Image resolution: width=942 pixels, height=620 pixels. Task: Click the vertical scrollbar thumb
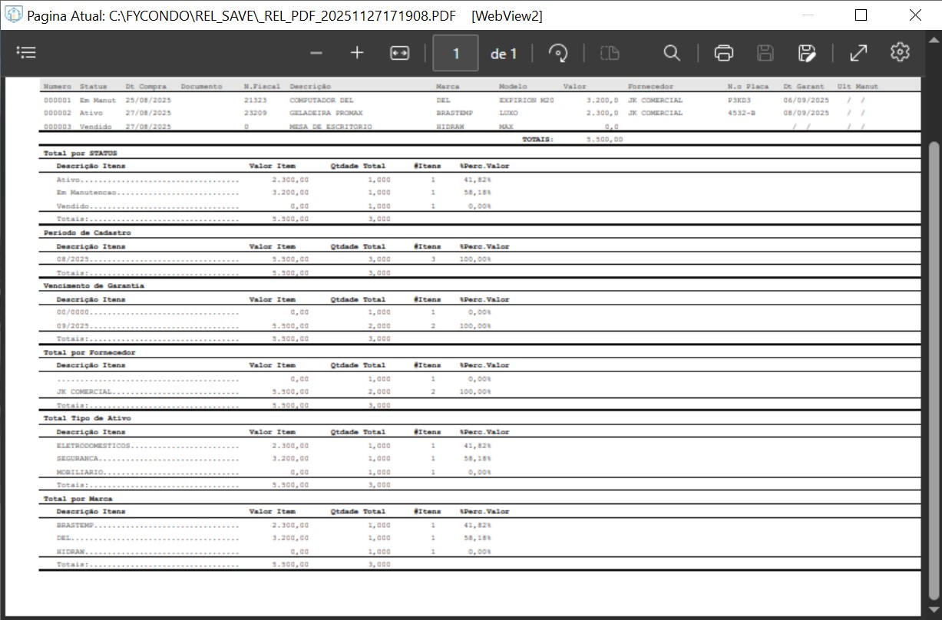click(x=934, y=368)
